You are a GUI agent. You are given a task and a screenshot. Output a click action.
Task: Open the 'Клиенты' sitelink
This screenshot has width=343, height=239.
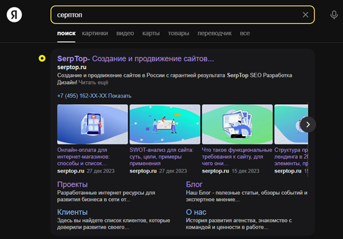pos(72,212)
